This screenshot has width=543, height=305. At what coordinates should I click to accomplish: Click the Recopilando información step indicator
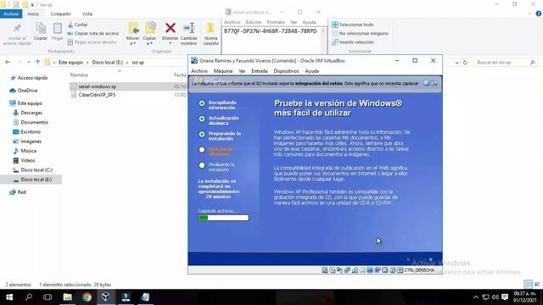(x=202, y=103)
